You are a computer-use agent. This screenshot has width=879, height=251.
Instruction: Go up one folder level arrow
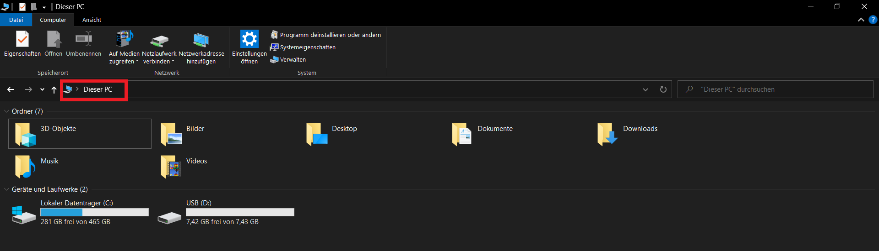[54, 90]
